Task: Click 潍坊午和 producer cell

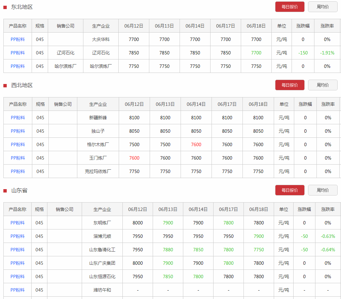Action: 102,290
